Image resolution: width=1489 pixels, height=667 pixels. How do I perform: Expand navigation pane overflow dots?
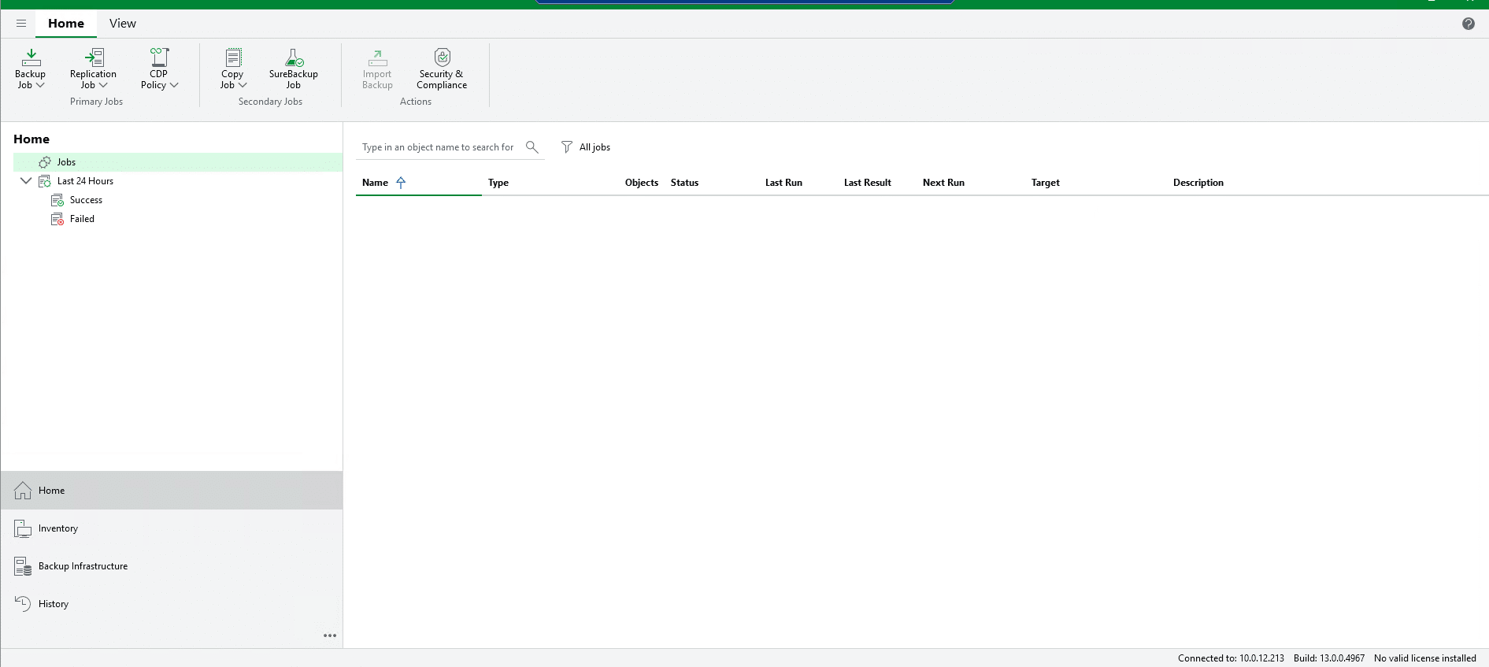pyautogui.click(x=330, y=636)
